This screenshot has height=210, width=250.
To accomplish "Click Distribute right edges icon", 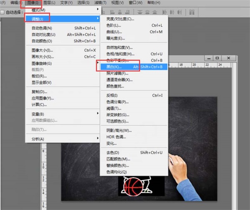I will tap(180, 12).
